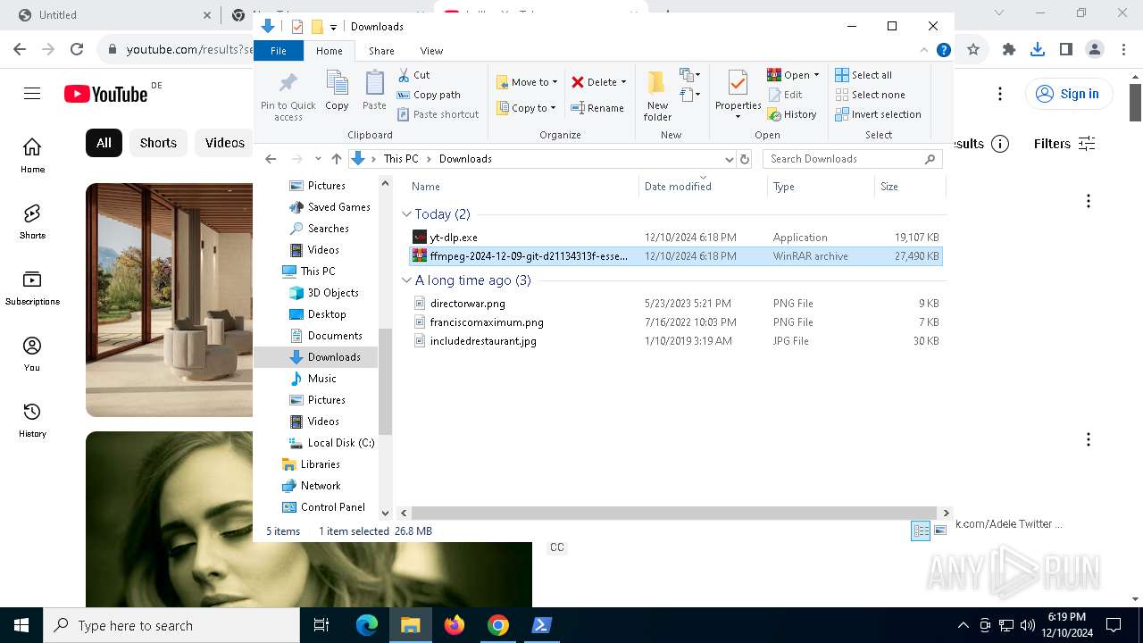Click horizontal scrollbar in file list
Image resolution: width=1143 pixels, height=643 pixels.
[x=674, y=513]
